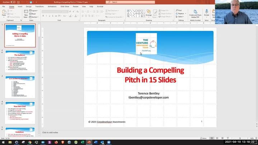This screenshot has width=258, height=145.
Task: Start Slide Show from status bar icon
Action: pos(228,138)
